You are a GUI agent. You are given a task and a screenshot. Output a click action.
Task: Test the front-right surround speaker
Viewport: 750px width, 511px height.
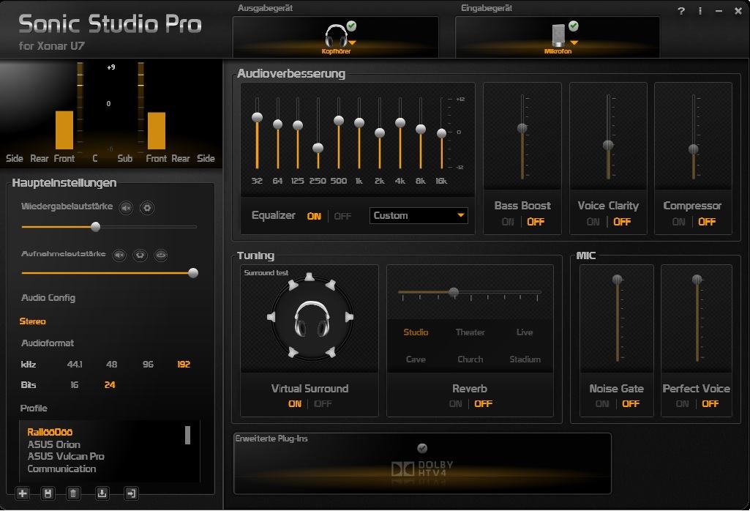click(x=331, y=286)
